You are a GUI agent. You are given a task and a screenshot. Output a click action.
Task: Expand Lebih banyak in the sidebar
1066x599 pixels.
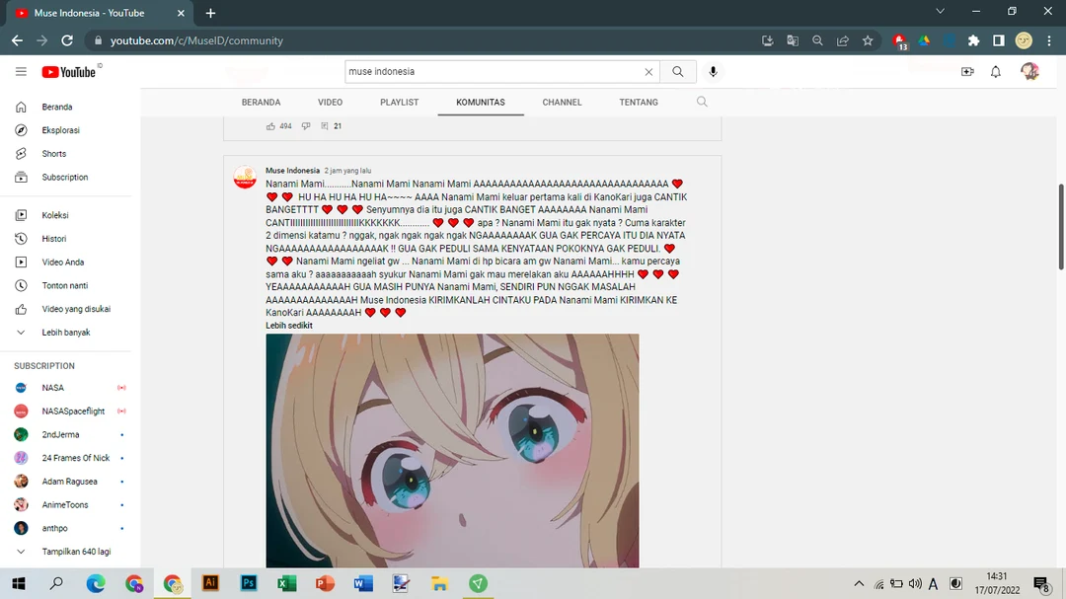65,333
